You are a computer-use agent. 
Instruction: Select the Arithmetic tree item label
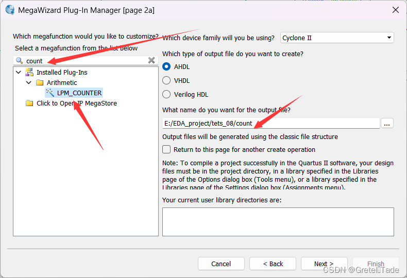(62, 83)
